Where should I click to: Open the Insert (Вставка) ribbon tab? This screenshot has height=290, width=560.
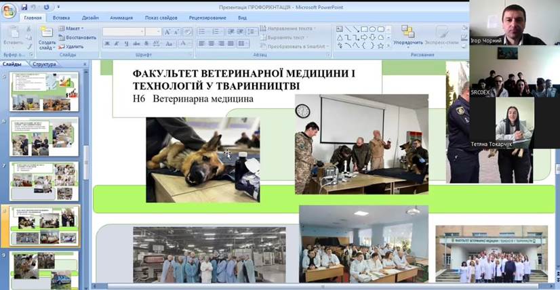(x=61, y=18)
